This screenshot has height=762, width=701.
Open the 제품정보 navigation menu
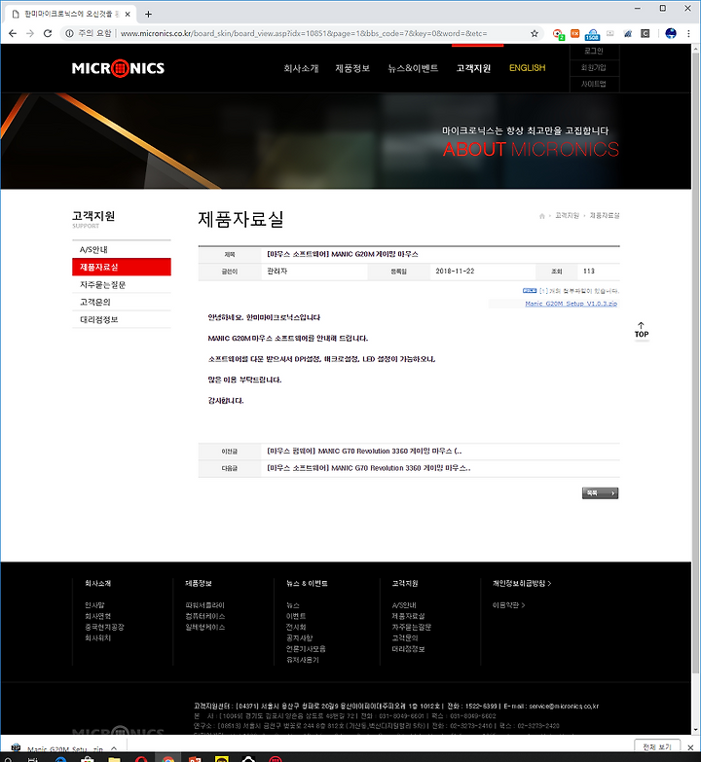pyautogui.click(x=352, y=68)
